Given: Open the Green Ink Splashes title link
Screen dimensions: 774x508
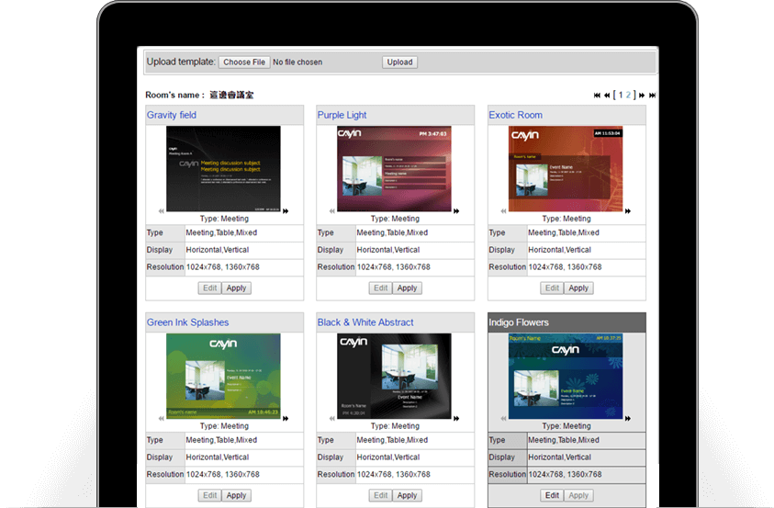Looking at the screenshot, I should (187, 322).
